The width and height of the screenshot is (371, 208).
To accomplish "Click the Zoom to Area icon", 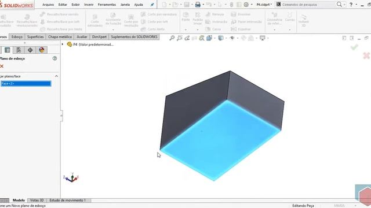I will tap(180, 38).
